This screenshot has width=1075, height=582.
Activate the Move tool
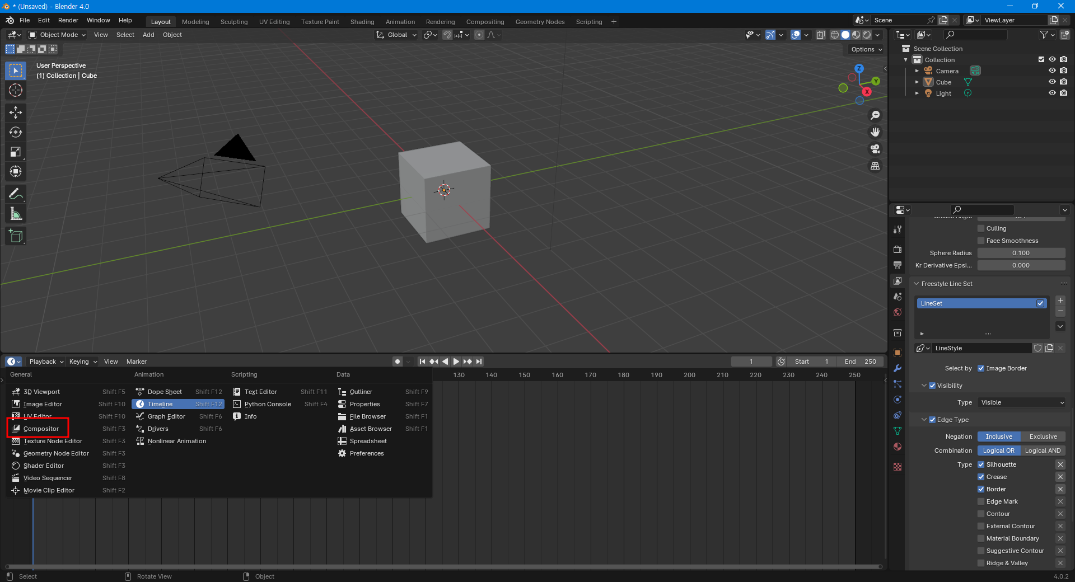click(x=16, y=112)
